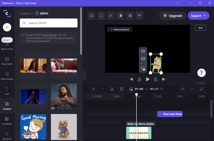Rewind five seconds
Viewport: 214px width, 141px height.
coord(139,79)
